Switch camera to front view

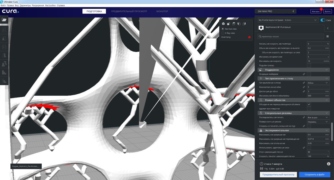tap(229, 24)
